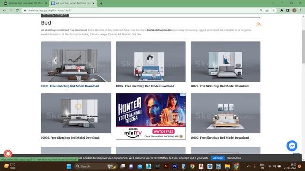Viewport: 305px width, 171px height.
Task: Open Task View on the taskbar
Action: [x=122, y=166]
